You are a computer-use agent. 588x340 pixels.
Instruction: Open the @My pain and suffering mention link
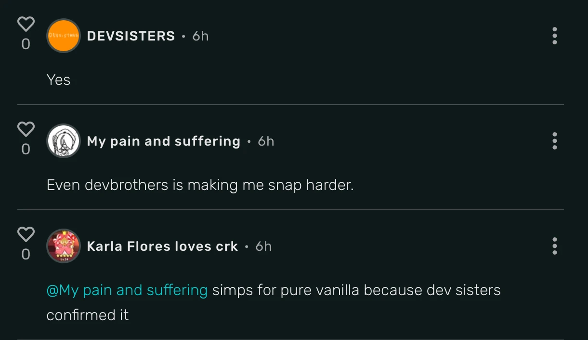click(126, 290)
